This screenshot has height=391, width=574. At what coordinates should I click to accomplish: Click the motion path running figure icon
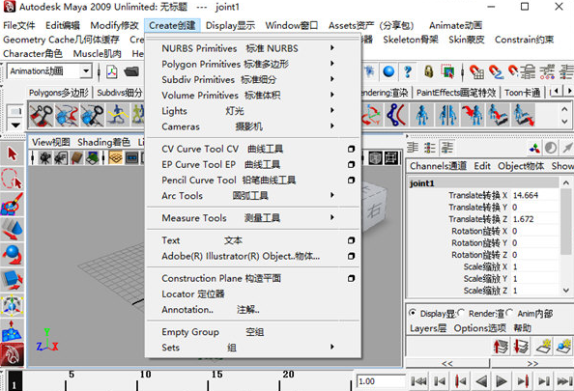(117, 115)
